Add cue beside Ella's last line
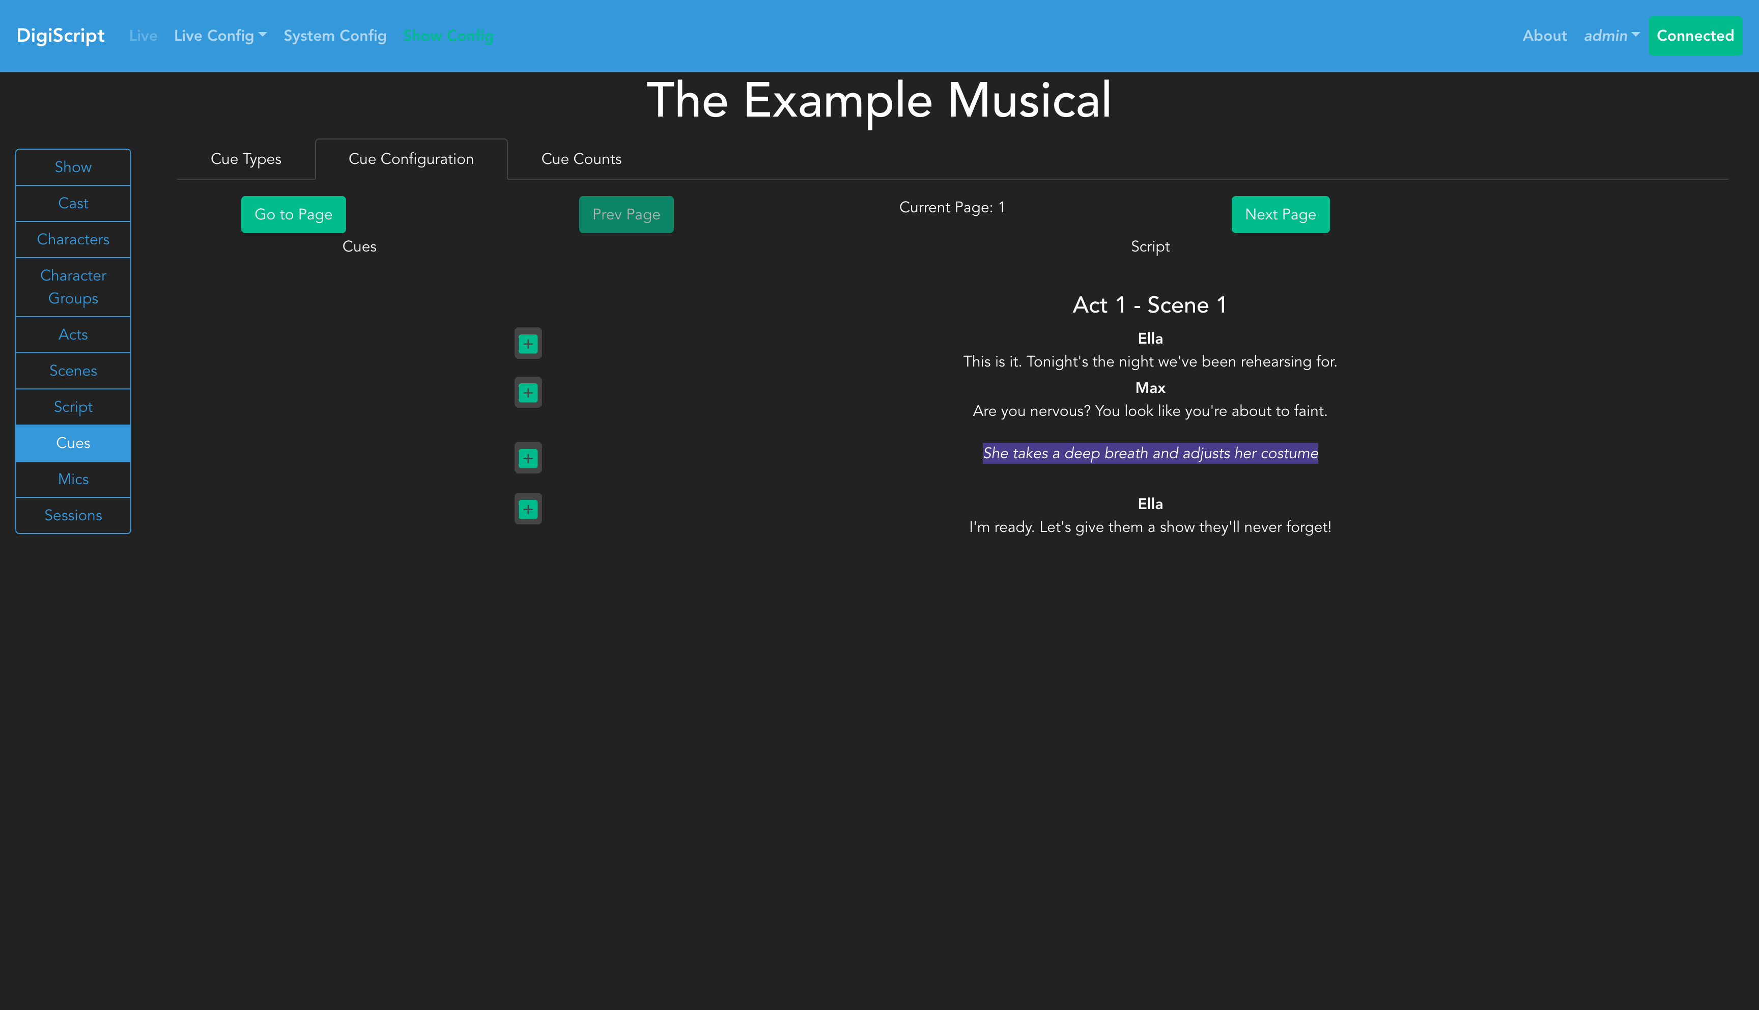Viewport: 1759px width, 1010px height. pyautogui.click(x=528, y=509)
